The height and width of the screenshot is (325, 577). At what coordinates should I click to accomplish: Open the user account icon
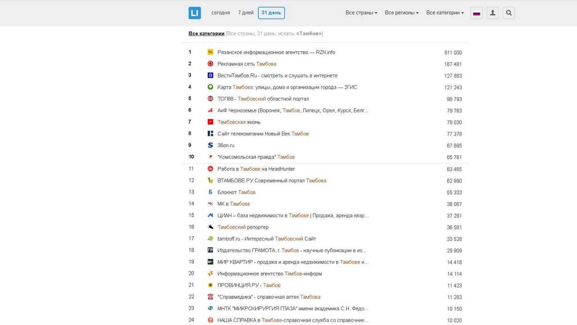click(x=493, y=13)
